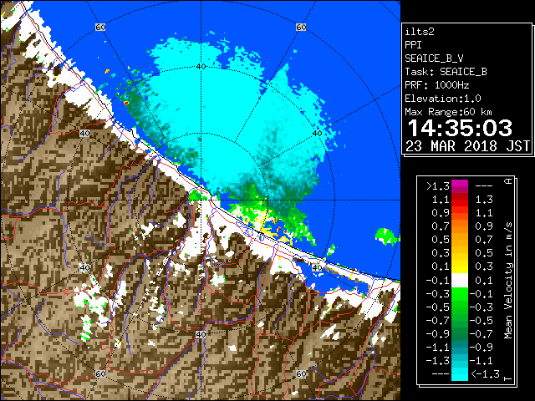The image size is (535, 401).
Task: Click the '-1.3' value in the legend's left column
Action: click(437, 360)
